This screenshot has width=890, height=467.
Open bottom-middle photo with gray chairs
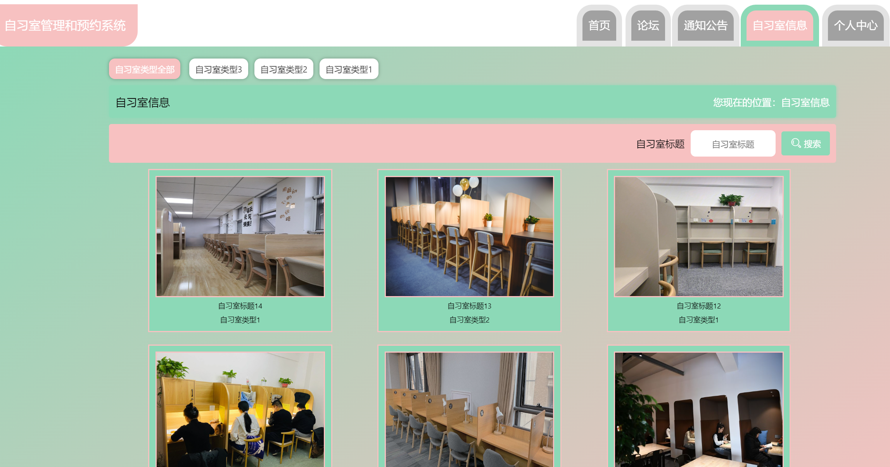pos(469,409)
